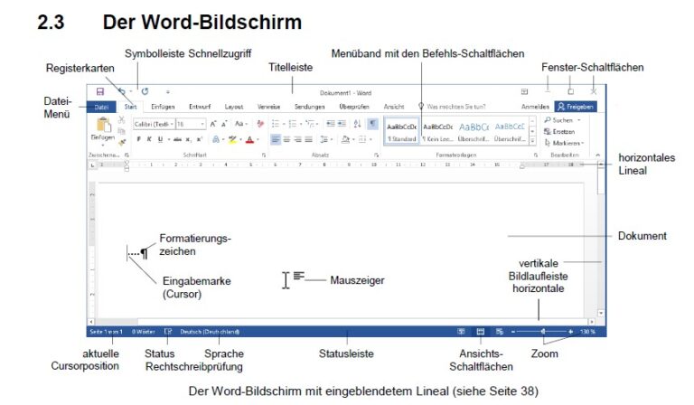Click the Einfügen paste clipboard icon

click(103, 125)
